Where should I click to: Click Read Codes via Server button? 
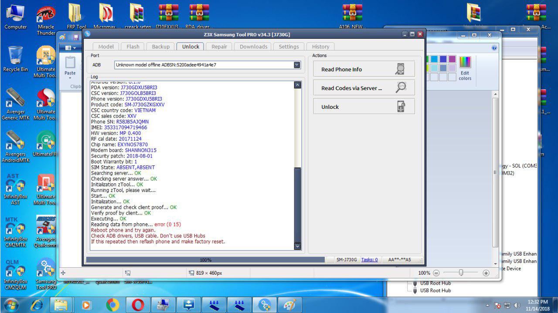(x=364, y=88)
